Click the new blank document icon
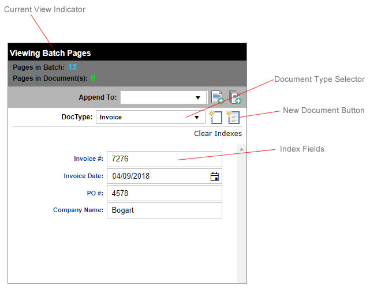The width and height of the screenshot is (381, 294). click(x=215, y=117)
